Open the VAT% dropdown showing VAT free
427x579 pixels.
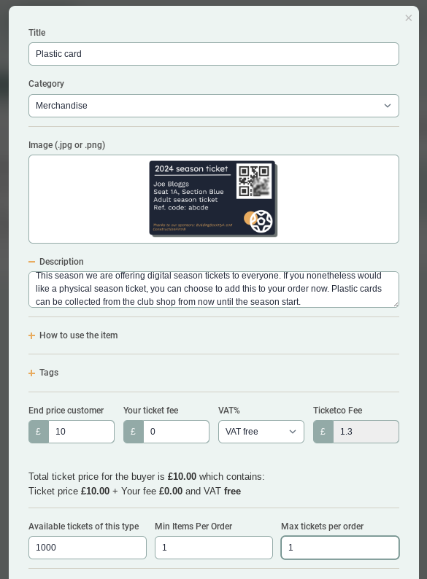coord(261,432)
